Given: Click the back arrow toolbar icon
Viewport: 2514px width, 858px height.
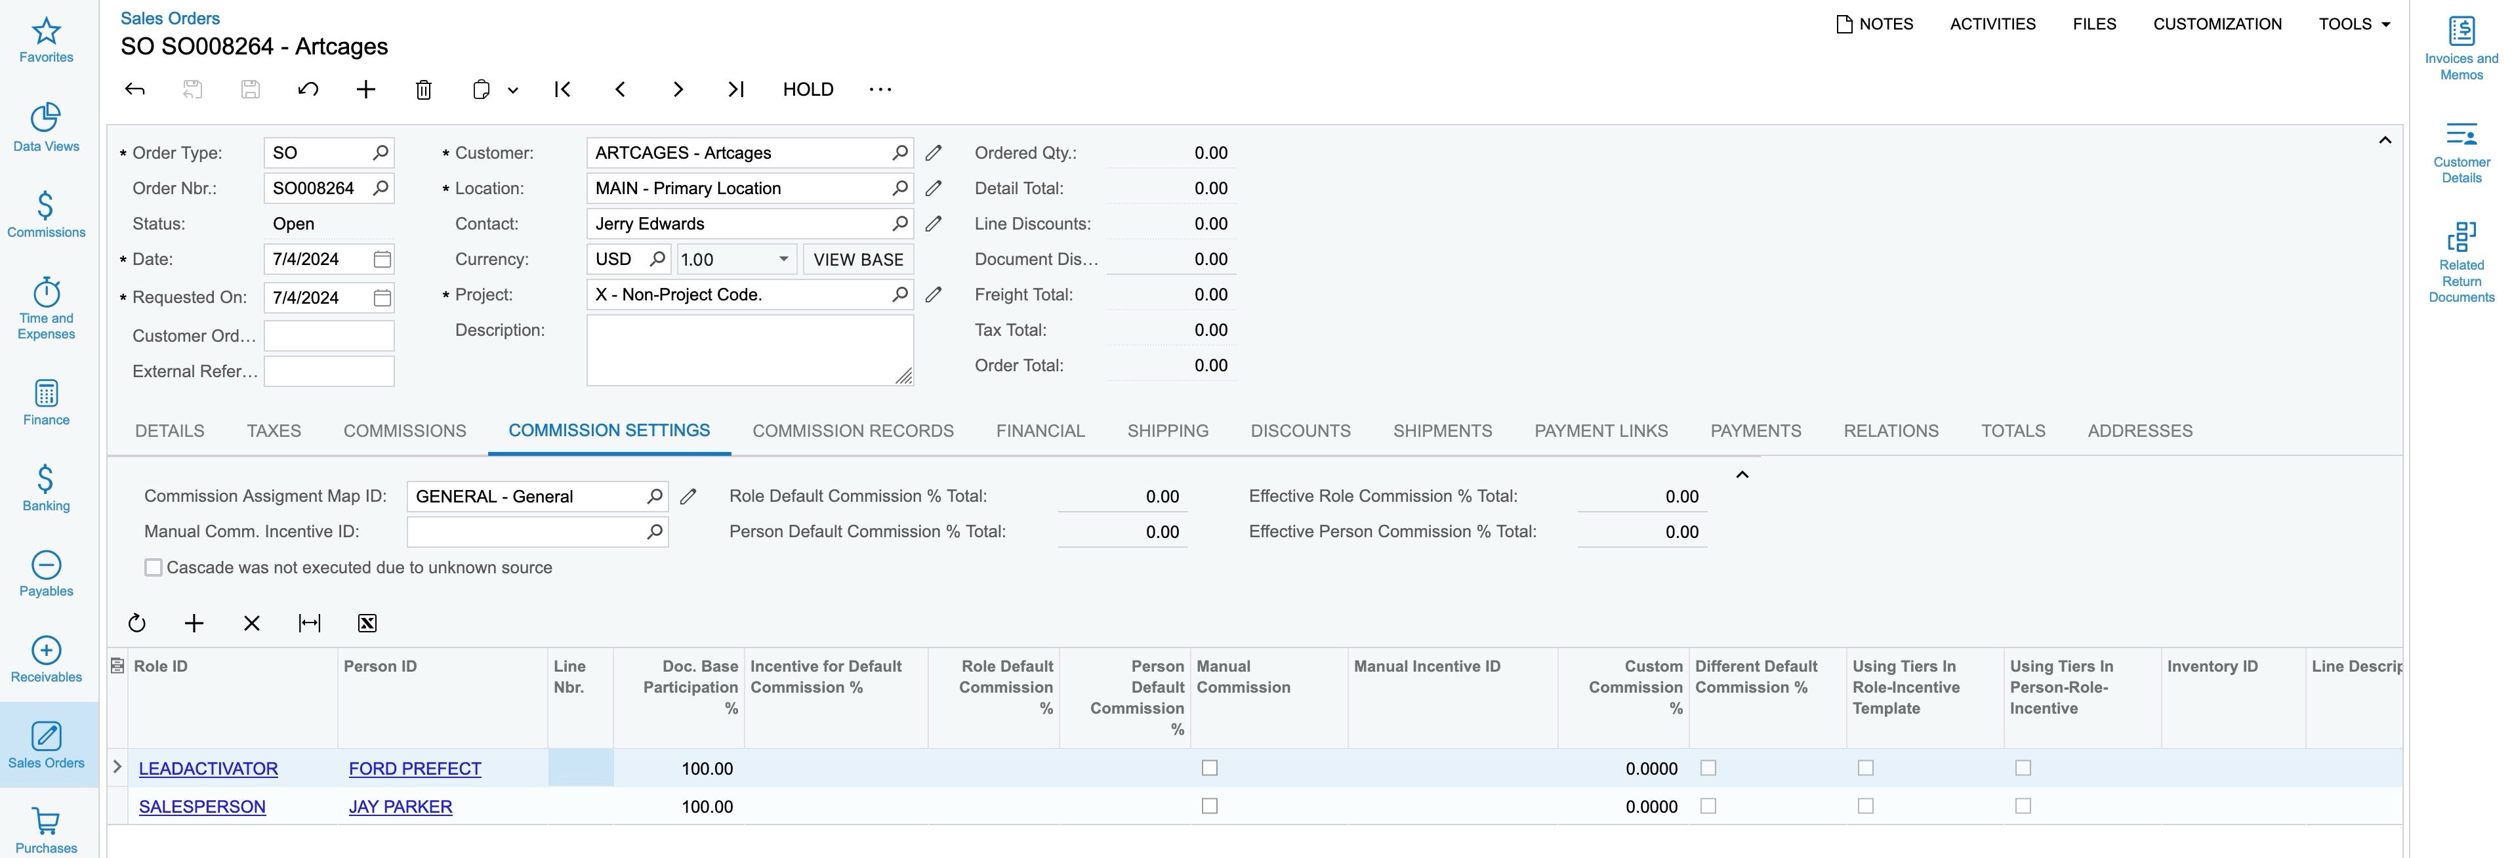Looking at the screenshot, I should pyautogui.click(x=134, y=90).
